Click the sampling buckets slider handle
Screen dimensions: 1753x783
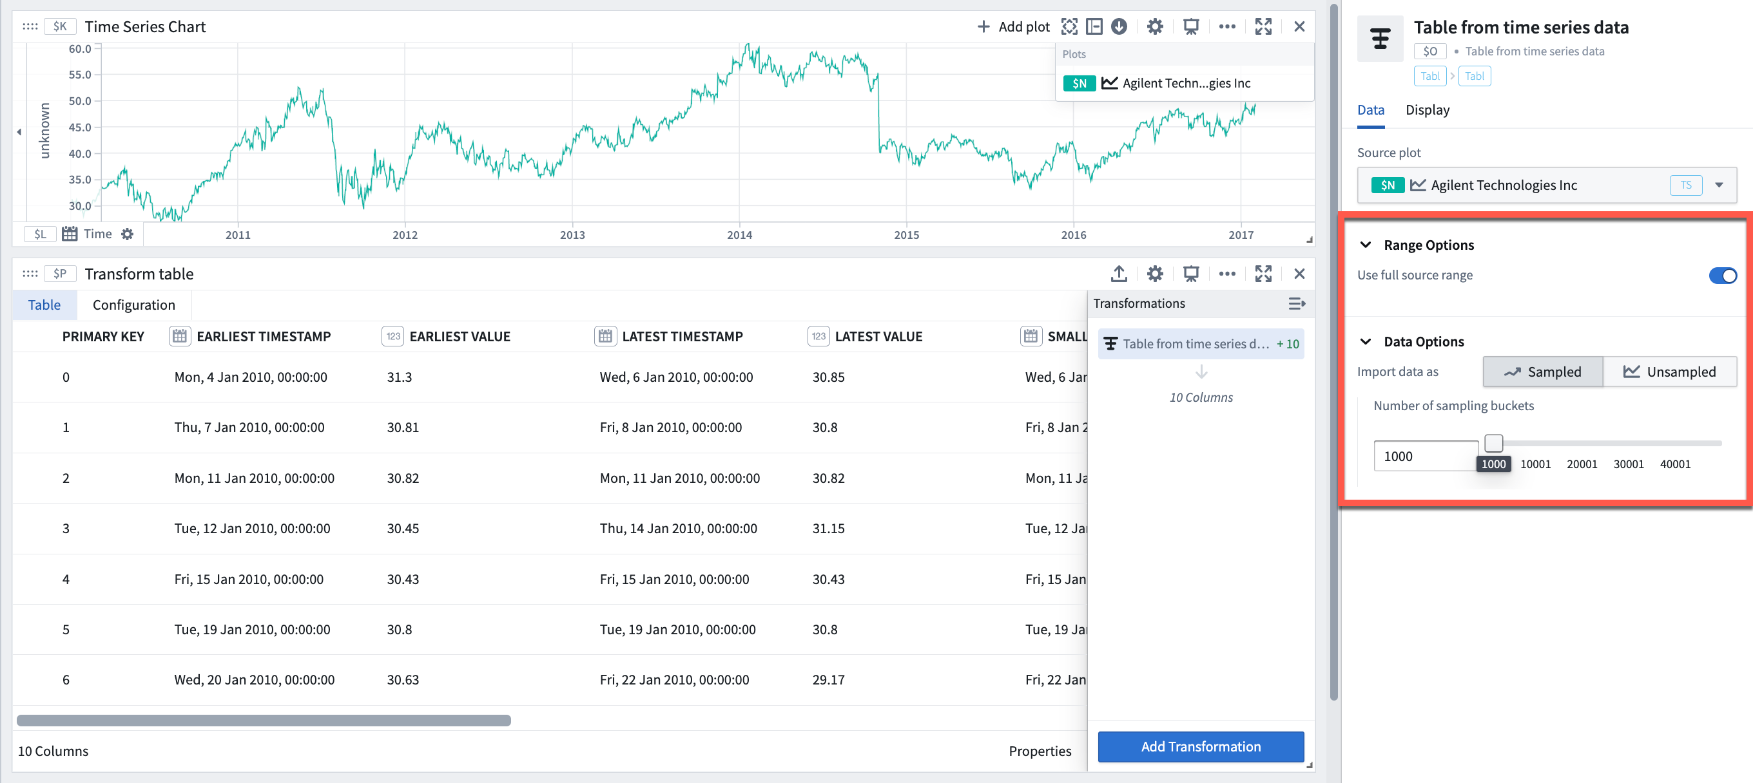[1493, 443]
